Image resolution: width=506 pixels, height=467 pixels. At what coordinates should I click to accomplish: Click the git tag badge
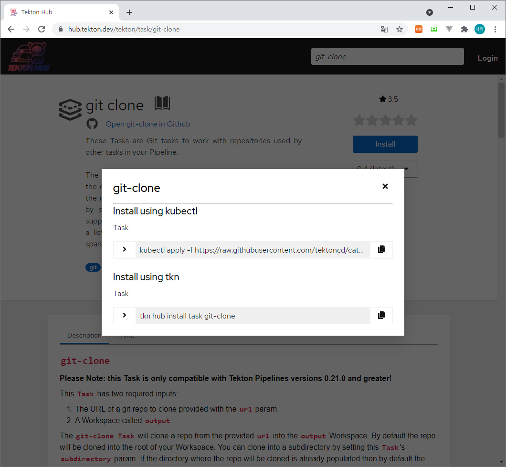(x=93, y=267)
